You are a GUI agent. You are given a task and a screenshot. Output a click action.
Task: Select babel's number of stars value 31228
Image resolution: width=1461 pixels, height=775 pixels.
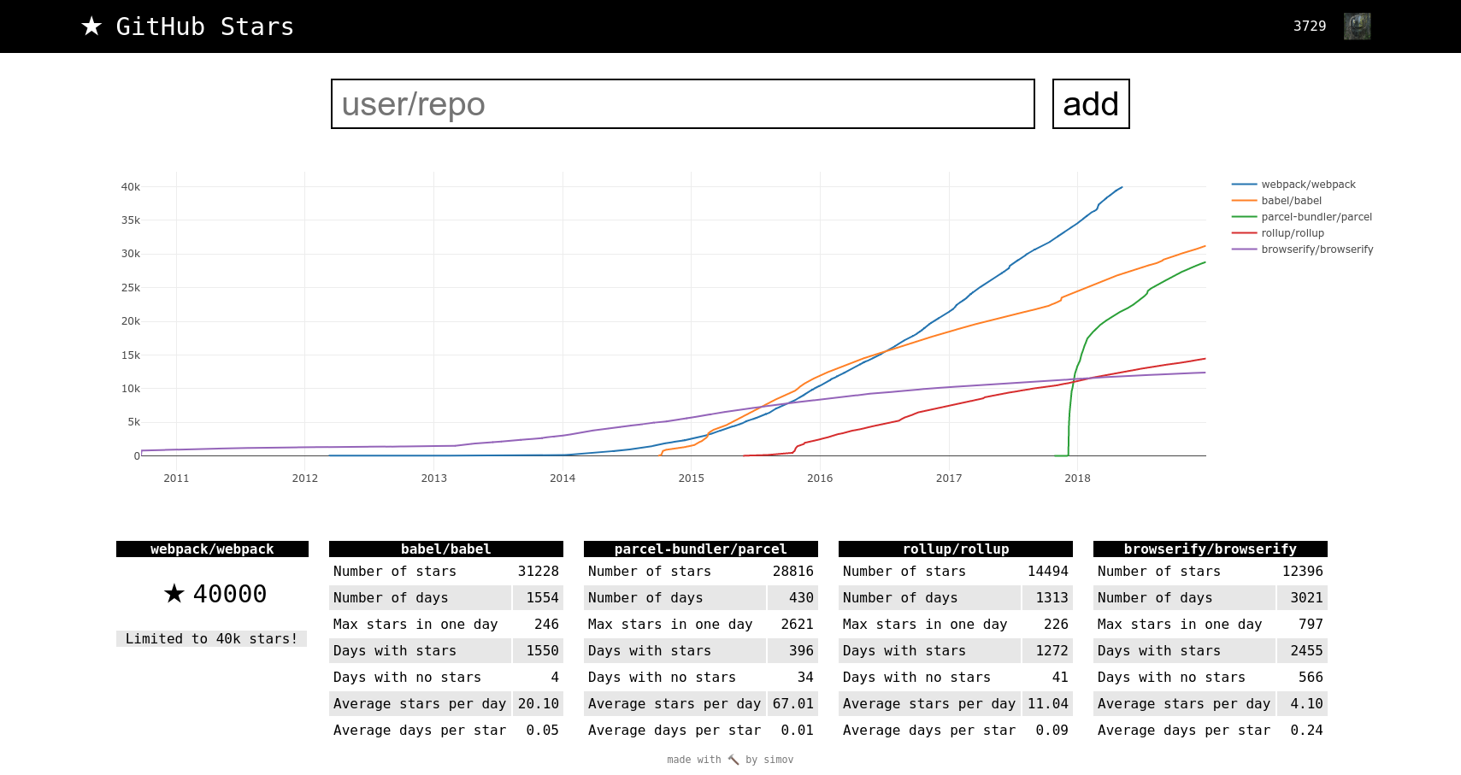pos(539,572)
